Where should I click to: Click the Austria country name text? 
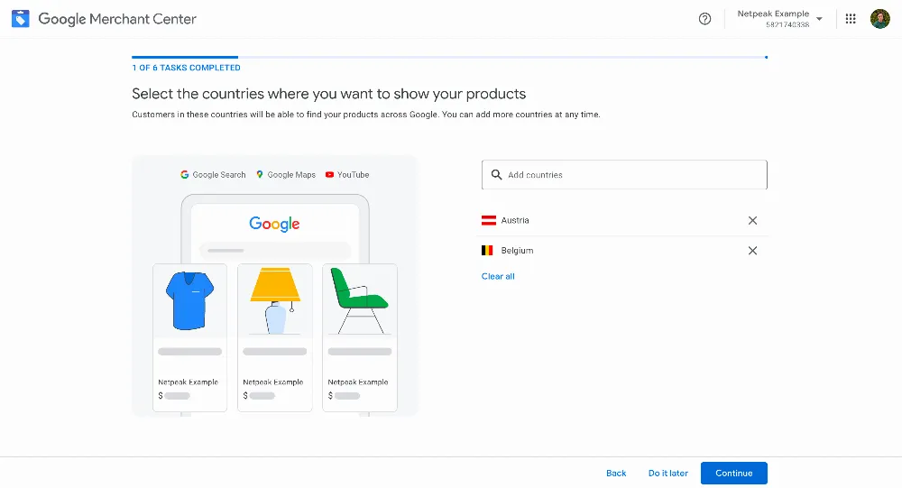[515, 220]
